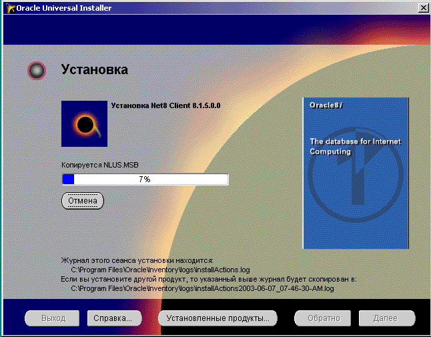Open help via the Справка... button
The height and width of the screenshot is (337, 431).
click(114, 318)
